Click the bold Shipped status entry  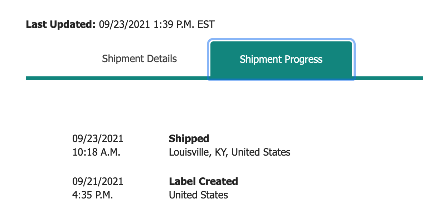coord(189,138)
